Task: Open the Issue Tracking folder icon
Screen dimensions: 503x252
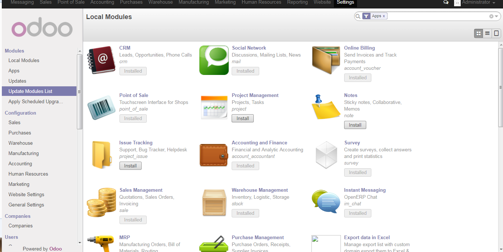Action: click(101, 155)
